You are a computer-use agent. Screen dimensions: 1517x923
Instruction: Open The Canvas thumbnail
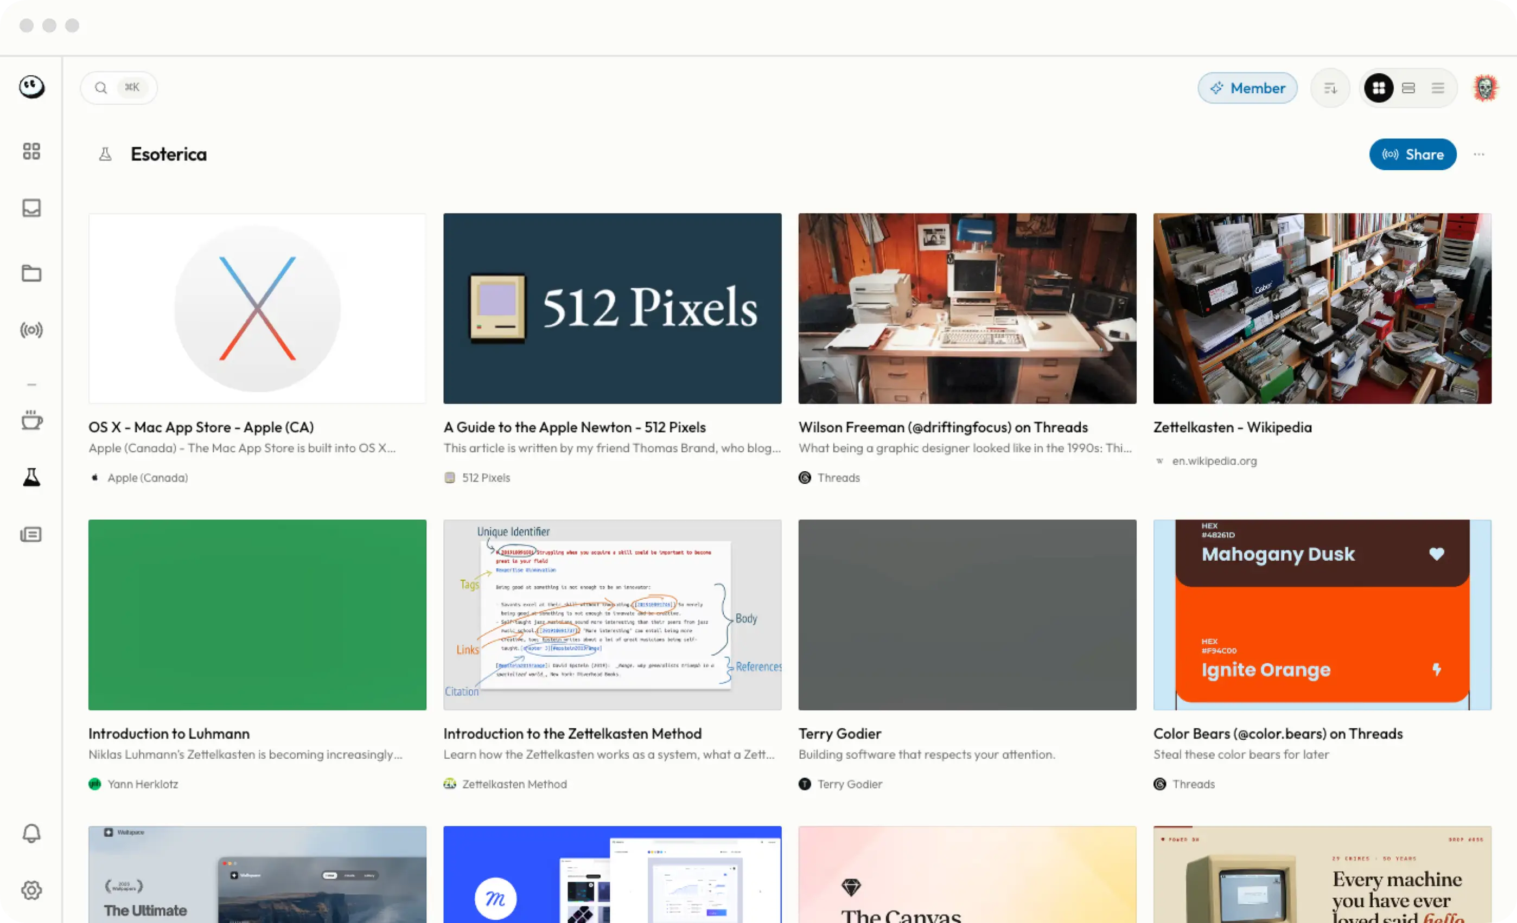(x=967, y=874)
